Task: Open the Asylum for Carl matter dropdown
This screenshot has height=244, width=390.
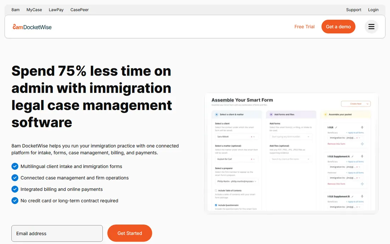Action: [254, 159]
